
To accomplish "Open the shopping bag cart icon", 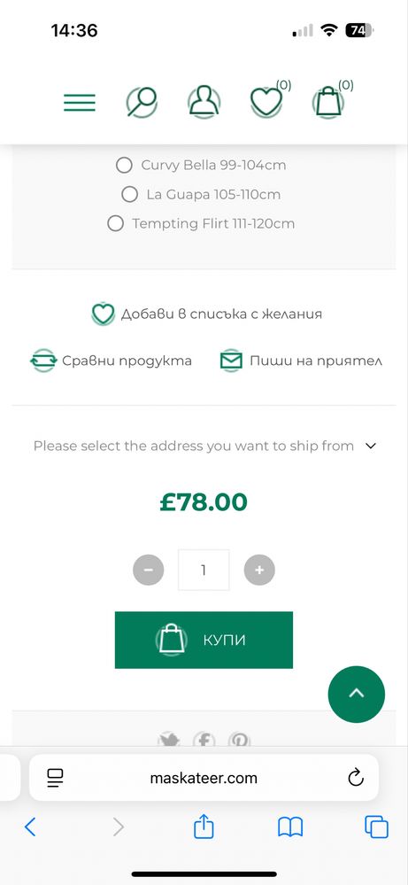I will click(x=328, y=103).
